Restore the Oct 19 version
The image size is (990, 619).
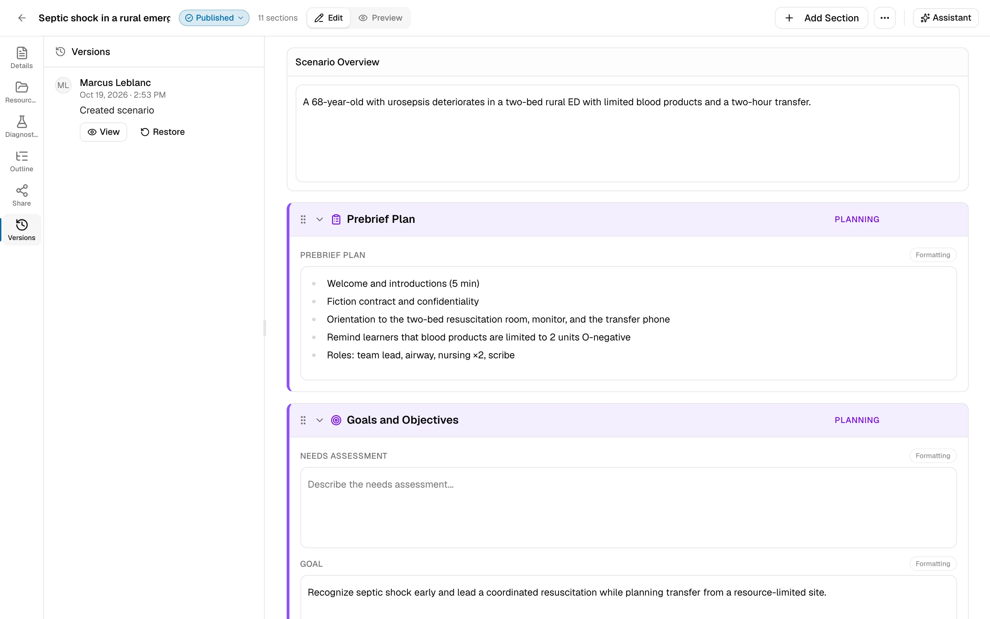pos(163,132)
